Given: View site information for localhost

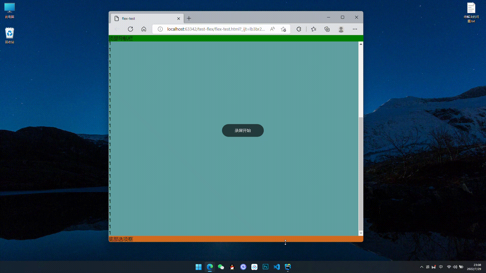Looking at the screenshot, I should 160,29.
